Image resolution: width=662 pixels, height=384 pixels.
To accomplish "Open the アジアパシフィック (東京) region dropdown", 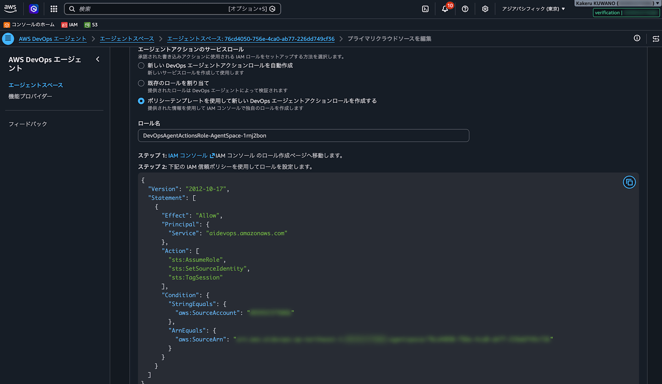I will (x=533, y=9).
